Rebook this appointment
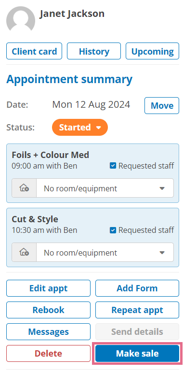 click(48, 310)
